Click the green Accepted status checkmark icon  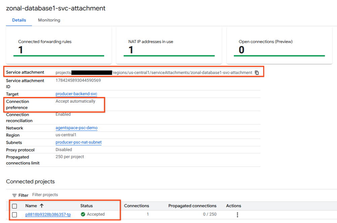coord(83,214)
